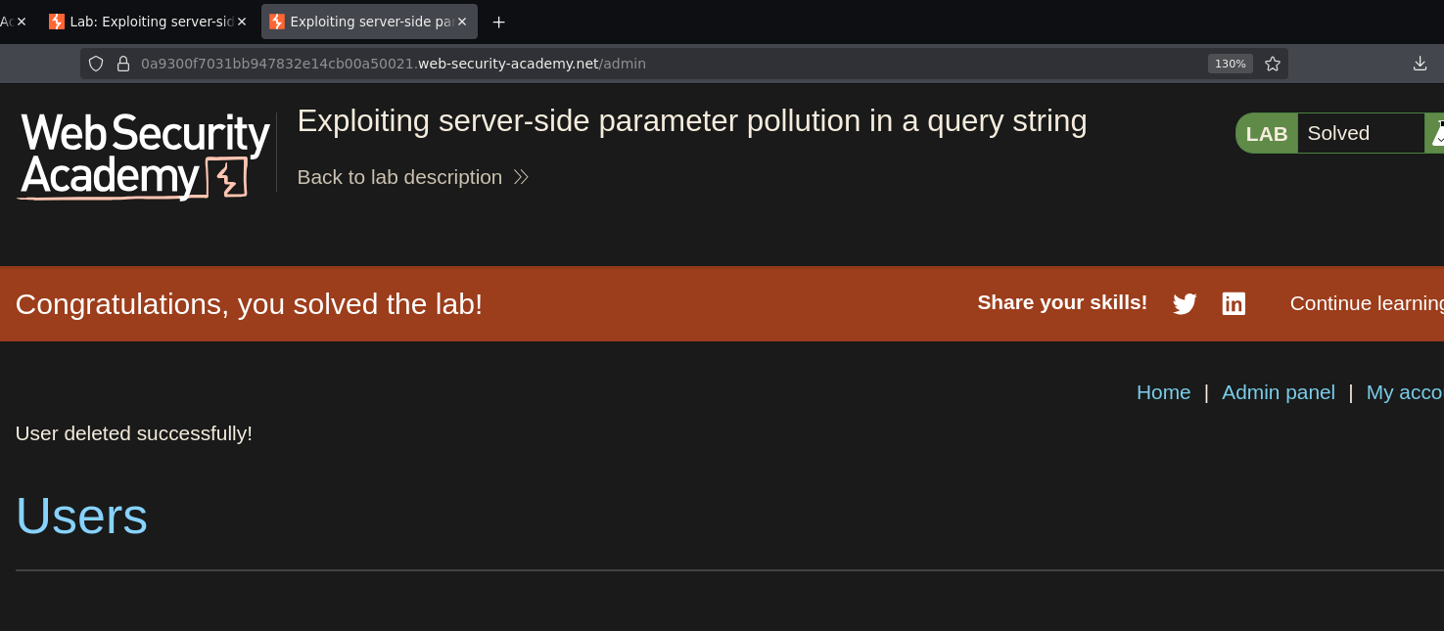
Task: Open the Admin panel link
Action: pyautogui.click(x=1279, y=392)
